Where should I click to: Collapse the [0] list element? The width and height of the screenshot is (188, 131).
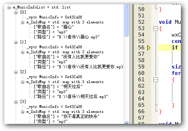pos(16,12)
